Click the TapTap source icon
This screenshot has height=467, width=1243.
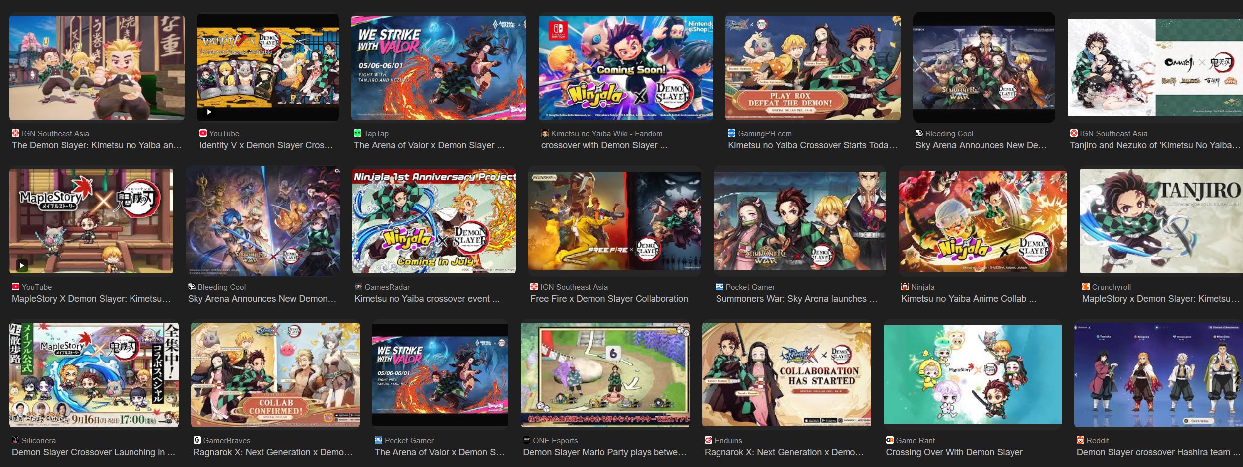pyautogui.click(x=357, y=133)
